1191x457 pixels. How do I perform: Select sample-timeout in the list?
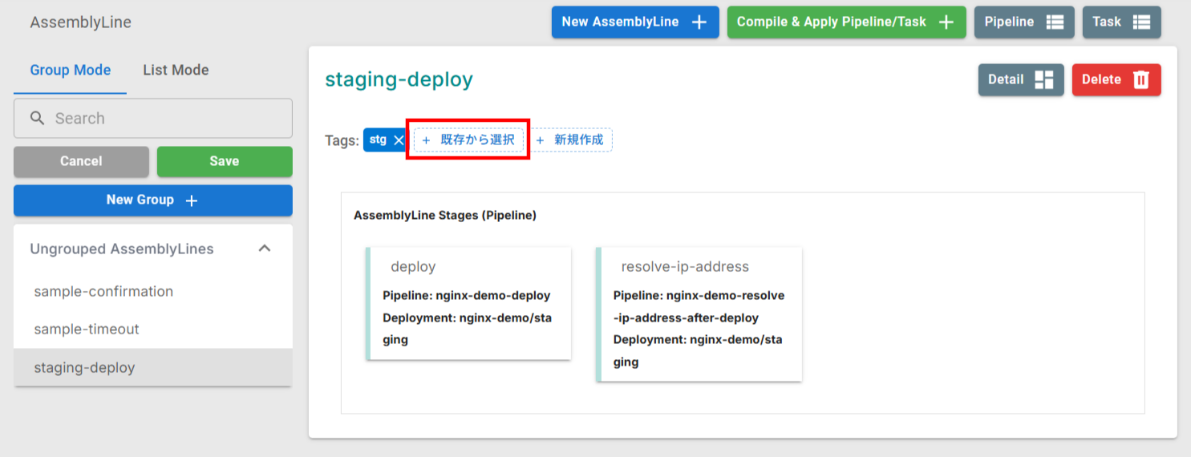tap(87, 330)
